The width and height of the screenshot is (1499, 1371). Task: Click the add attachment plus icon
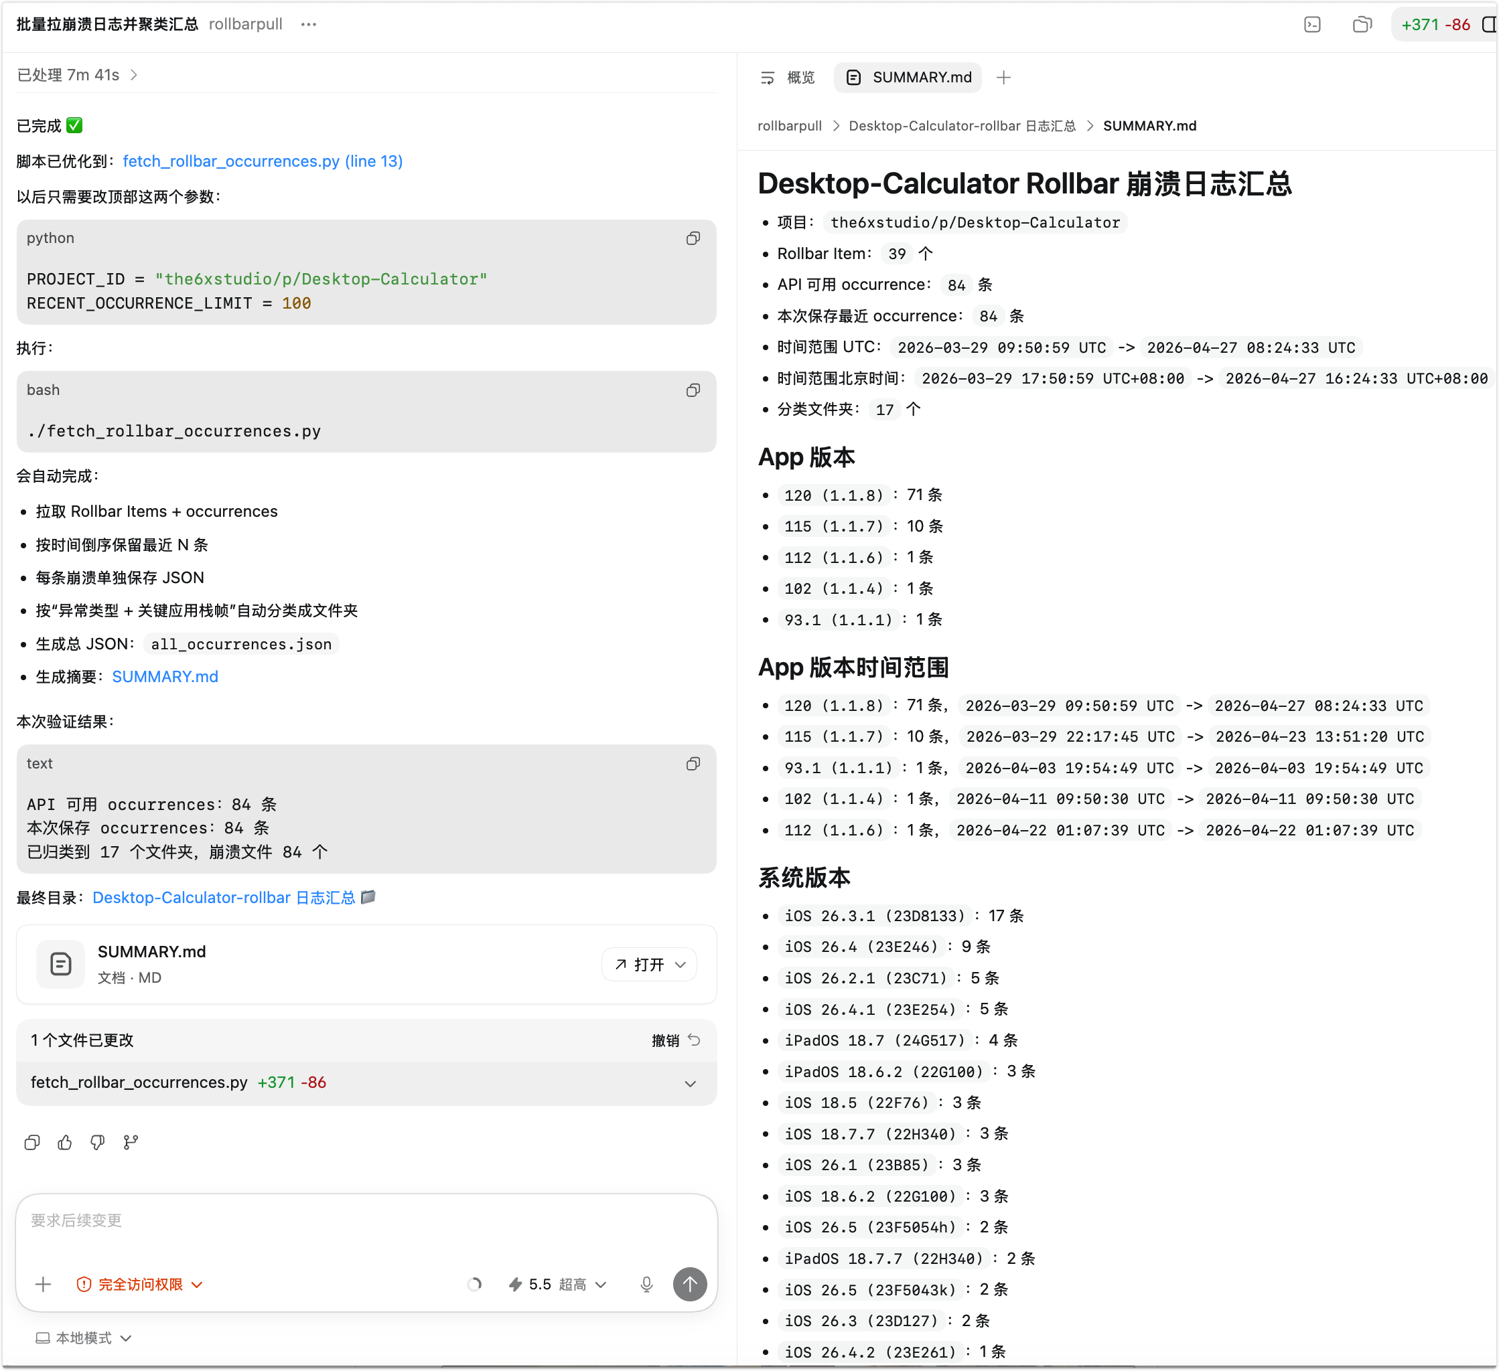point(43,1284)
